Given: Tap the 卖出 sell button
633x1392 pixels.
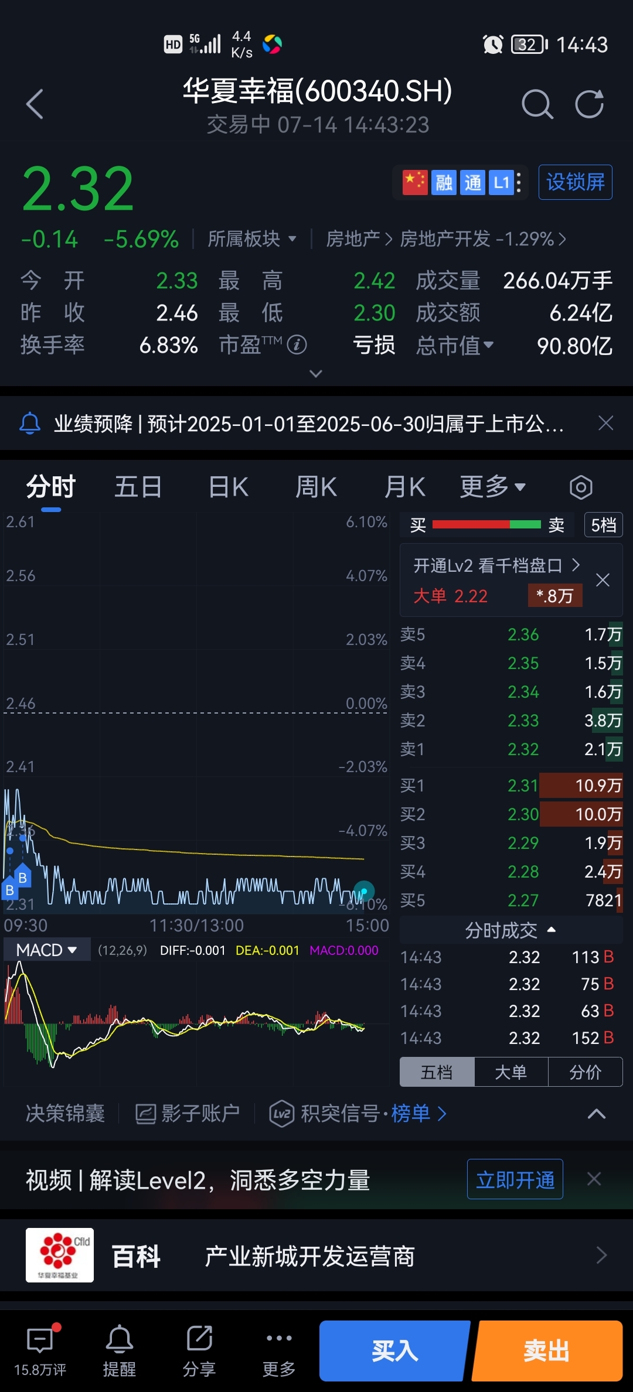Looking at the screenshot, I should click(x=547, y=1351).
